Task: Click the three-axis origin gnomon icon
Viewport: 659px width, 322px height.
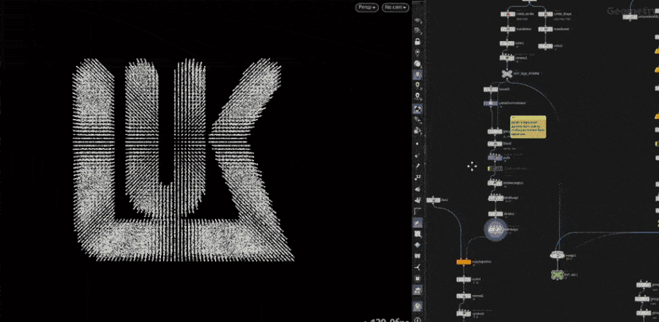Action: coord(417,267)
